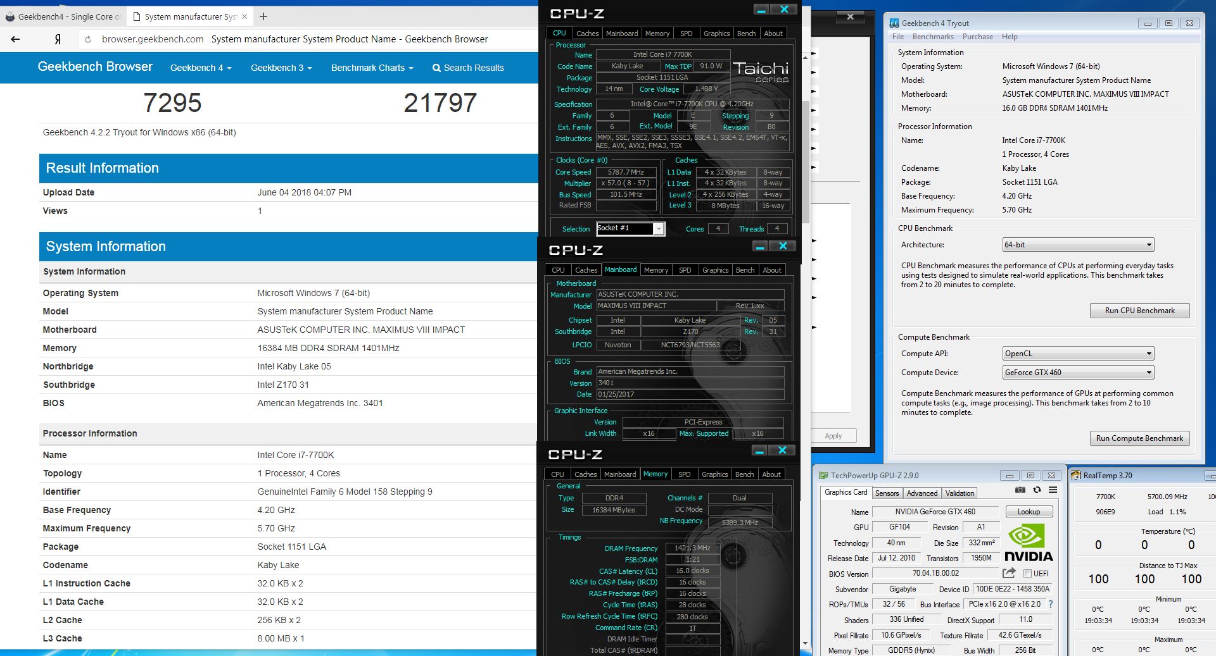The width and height of the screenshot is (1216, 656).
Task: Click the Geekbench Browser home link
Action: click(95, 66)
